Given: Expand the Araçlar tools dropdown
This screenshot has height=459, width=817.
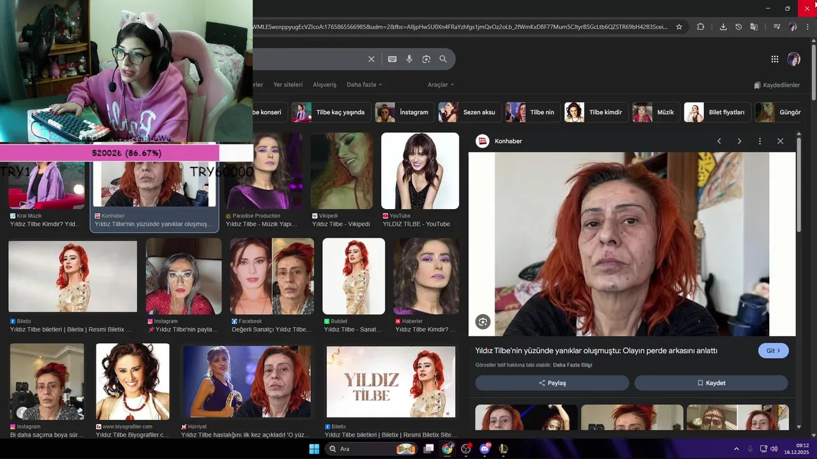Looking at the screenshot, I should (441, 85).
